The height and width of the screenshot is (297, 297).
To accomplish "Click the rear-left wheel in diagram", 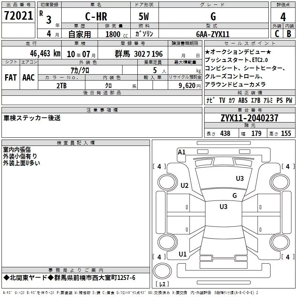I will pyautogui.click(x=167, y=242).
